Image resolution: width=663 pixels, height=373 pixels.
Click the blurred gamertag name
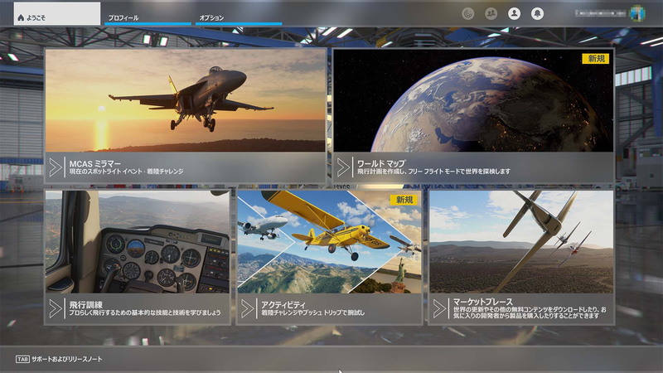(x=600, y=13)
